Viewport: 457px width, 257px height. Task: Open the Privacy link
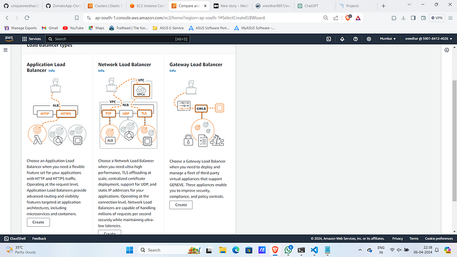point(397,238)
